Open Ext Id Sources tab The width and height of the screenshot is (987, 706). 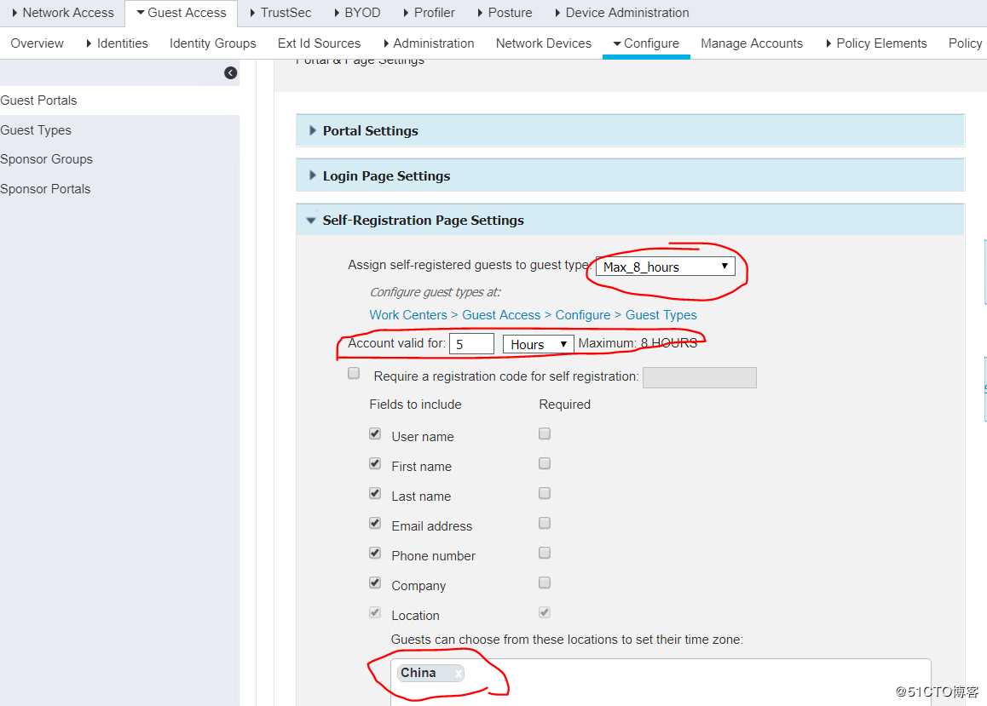[319, 43]
